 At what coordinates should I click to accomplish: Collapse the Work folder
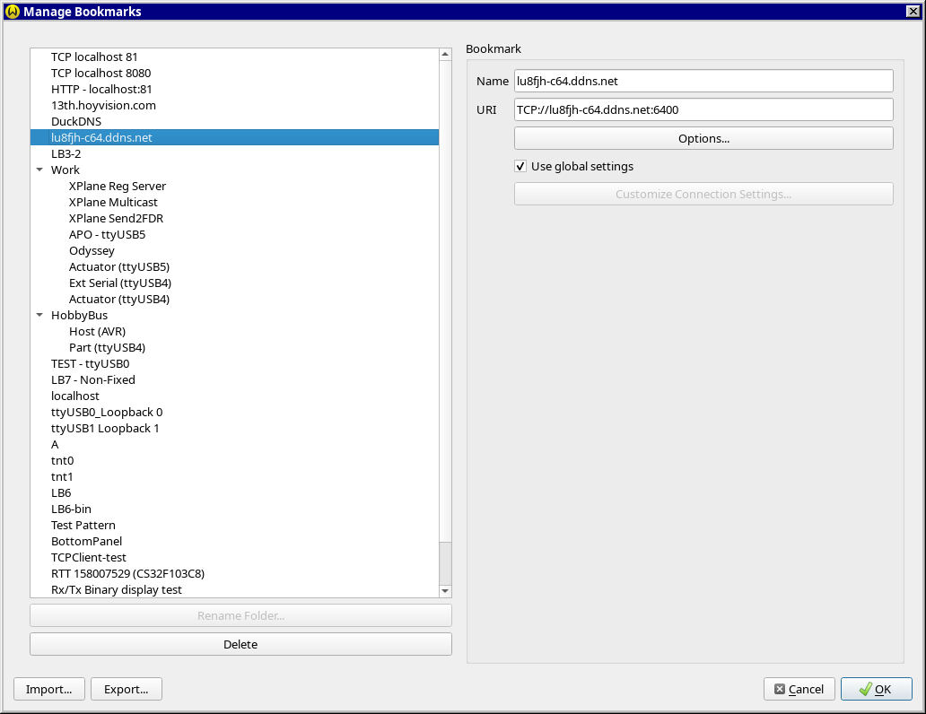pyautogui.click(x=39, y=170)
